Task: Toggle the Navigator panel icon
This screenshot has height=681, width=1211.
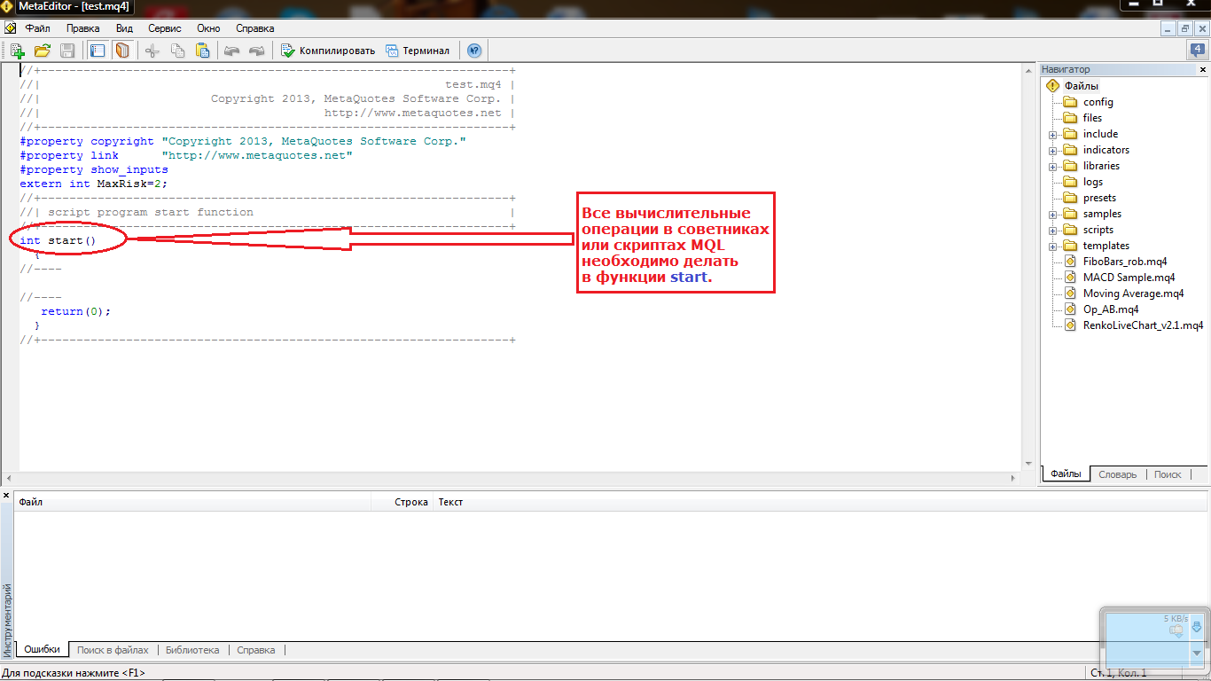Action: [98, 51]
